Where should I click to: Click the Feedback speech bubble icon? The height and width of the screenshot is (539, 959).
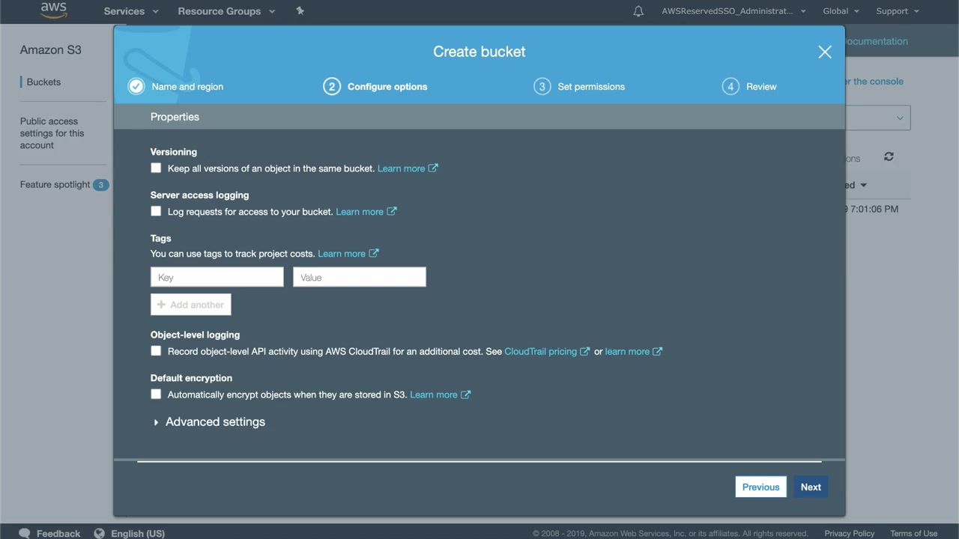coord(25,534)
